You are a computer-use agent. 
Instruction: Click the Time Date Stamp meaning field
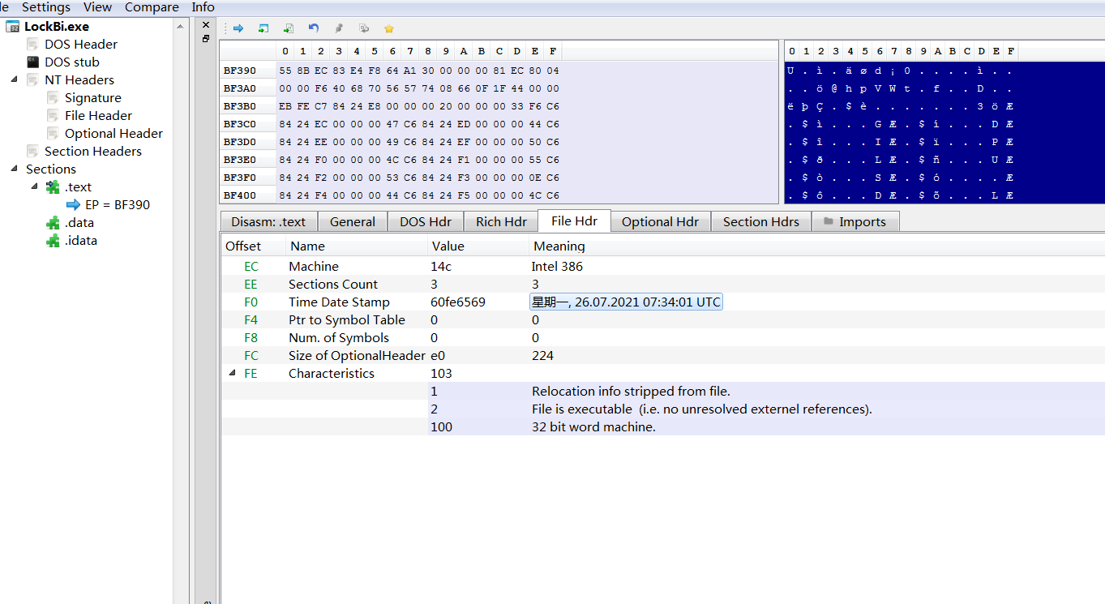[625, 302]
